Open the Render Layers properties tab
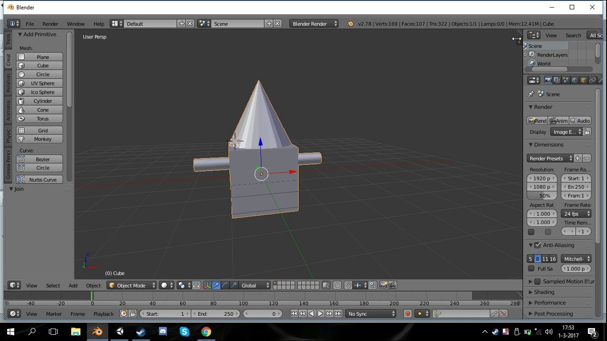Screen dimensions: 607x341 pos(557,81)
